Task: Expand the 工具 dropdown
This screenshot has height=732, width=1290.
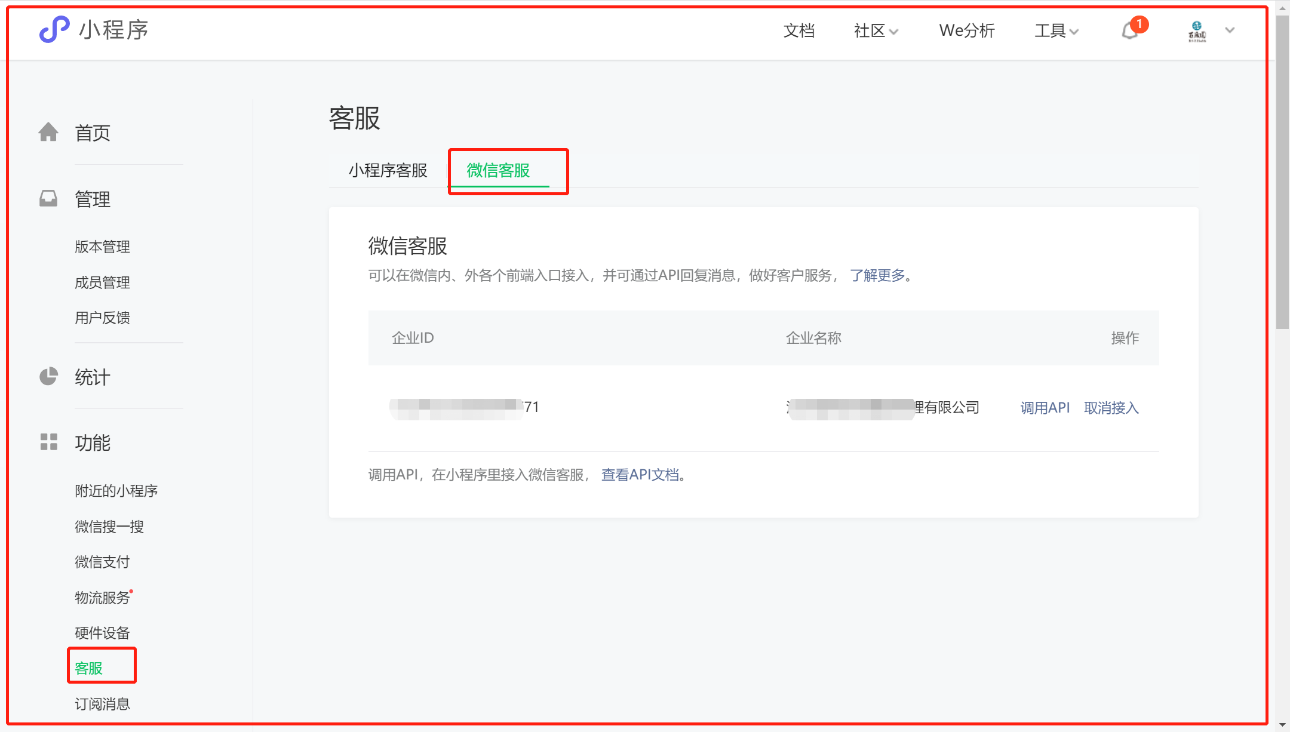Action: click(x=1056, y=30)
